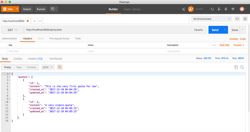Click "A very simple quote" text
This screenshot has height=132, width=250.
pyautogui.click(x=59, y=105)
